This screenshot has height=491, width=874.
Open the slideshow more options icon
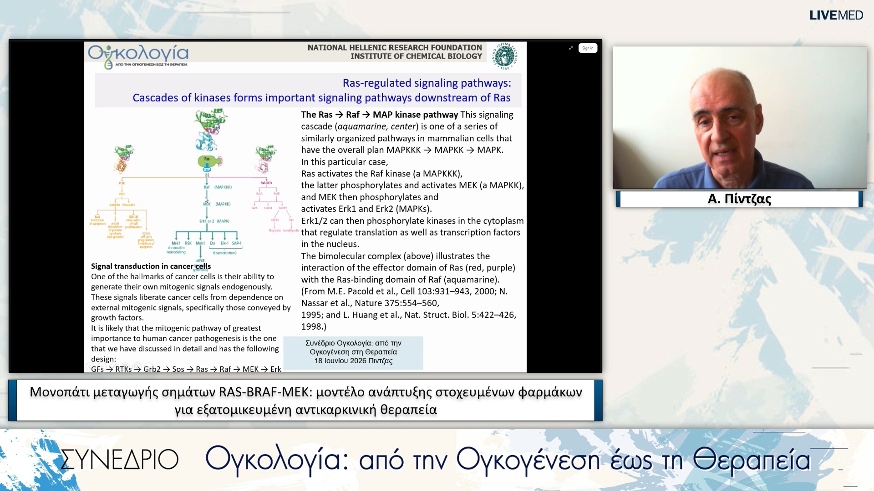[x=148, y=367]
